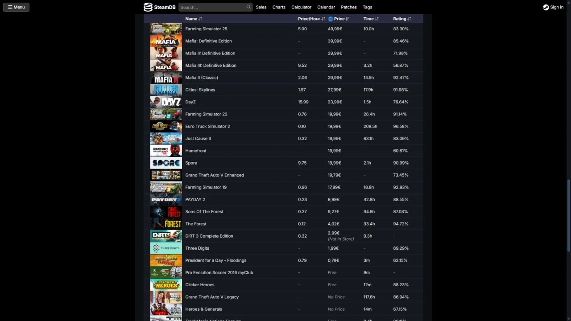Image resolution: width=571 pixels, height=321 pixels.
Task: Open Grand Theft Auto V Legacy link
Action: point(212,297)
